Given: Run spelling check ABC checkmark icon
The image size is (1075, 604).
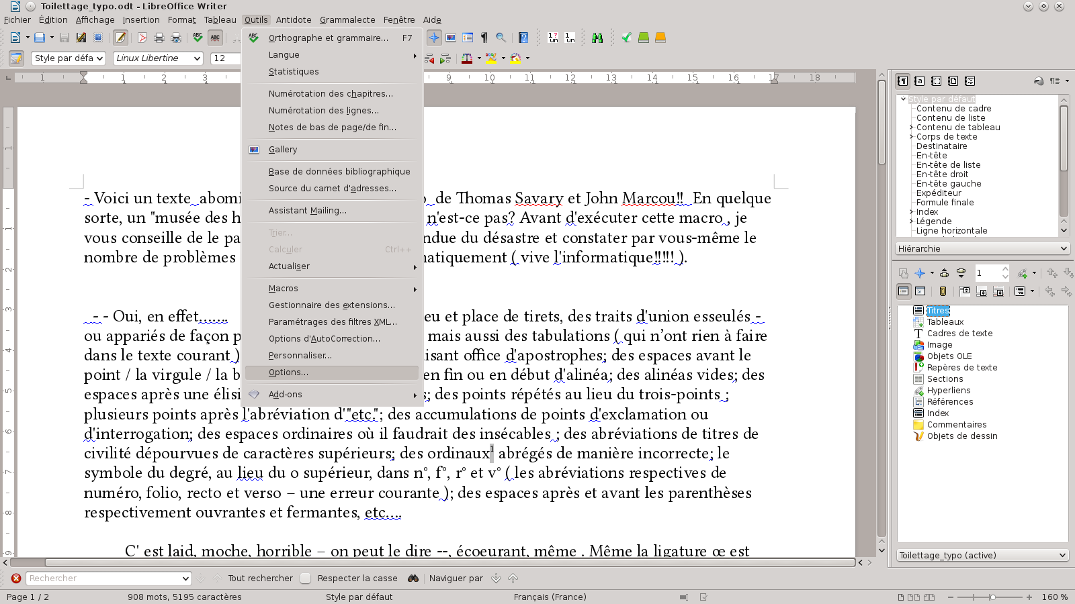Looking at the screenshot, I should (x=198, y=38).
